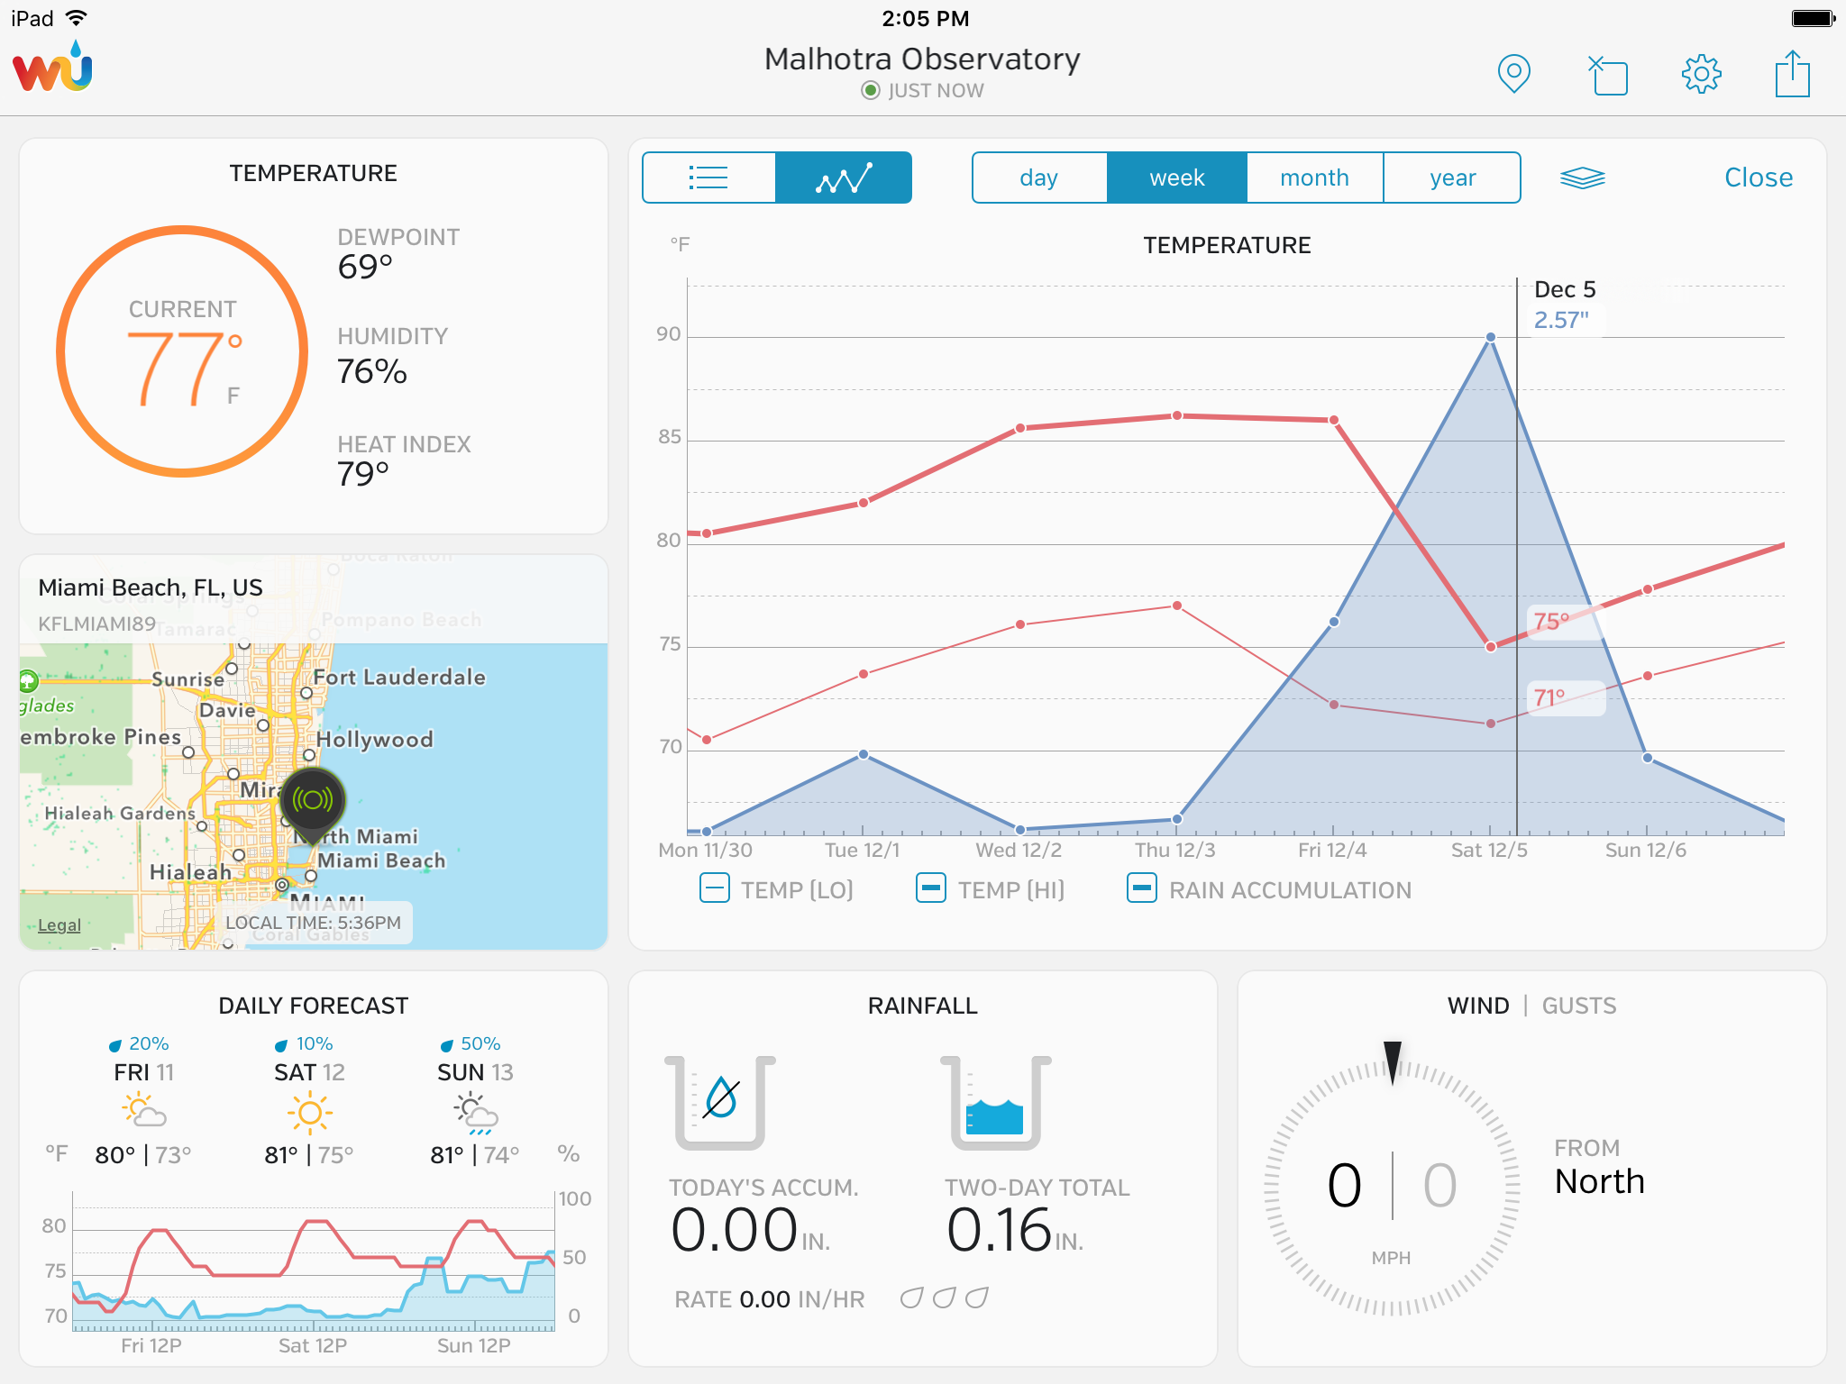Viewport: 1846px width, 1384px height.
Task: Close the temperature graph panel
Action: click(1758, 178)
